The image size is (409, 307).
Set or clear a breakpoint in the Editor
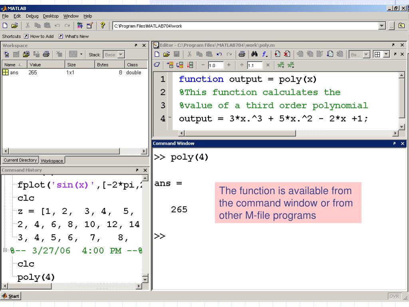[x=277, y=54]
